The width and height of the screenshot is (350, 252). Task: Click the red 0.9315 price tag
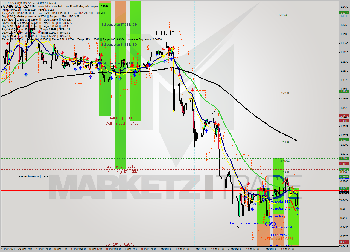344,242
